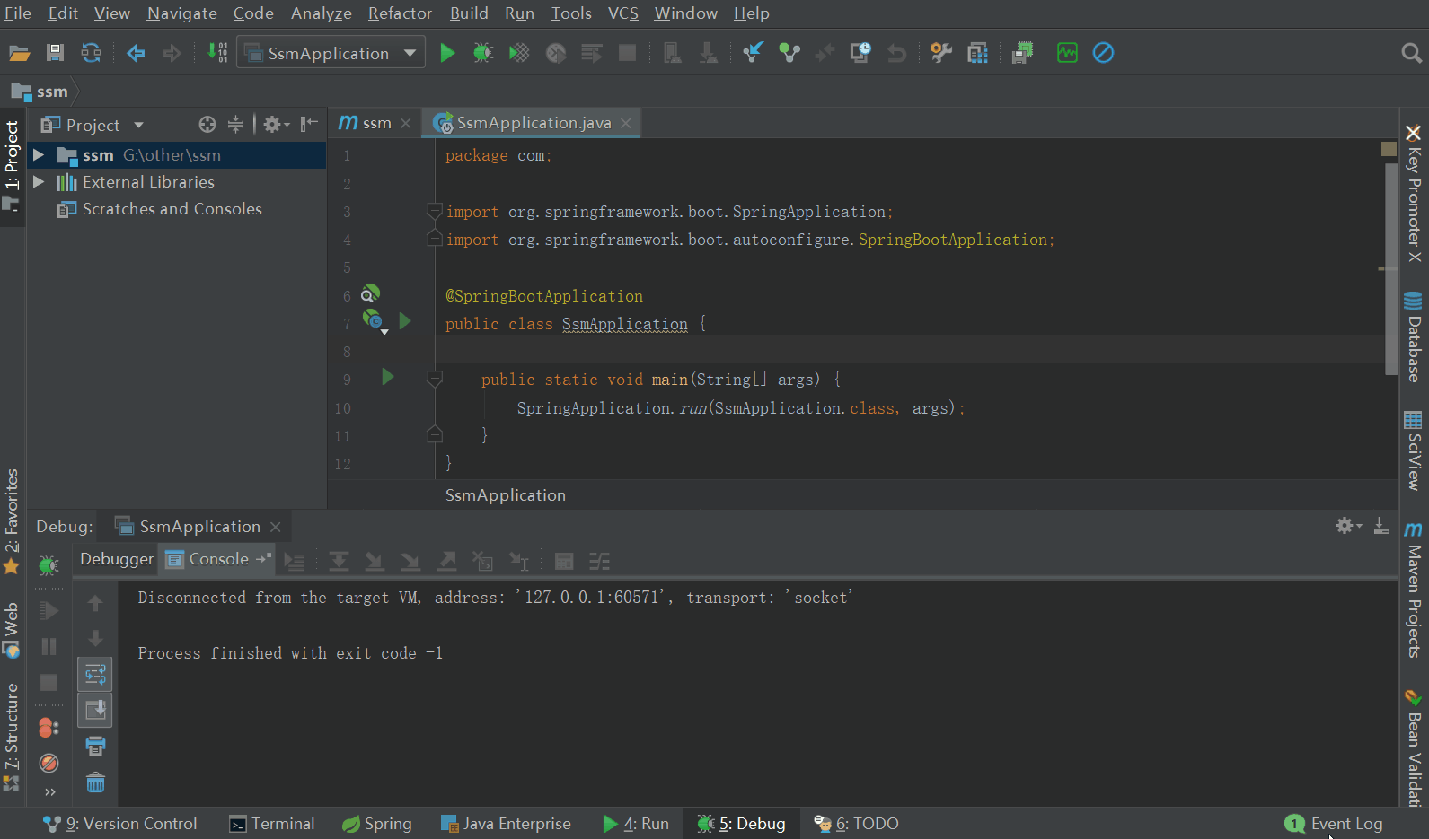Clear the console with the trash icon

(95, 782)
